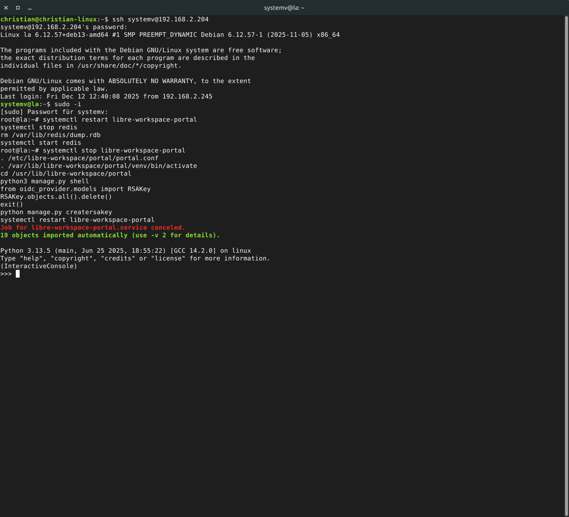Click the systemv@la window title

(x=284, y=8)
